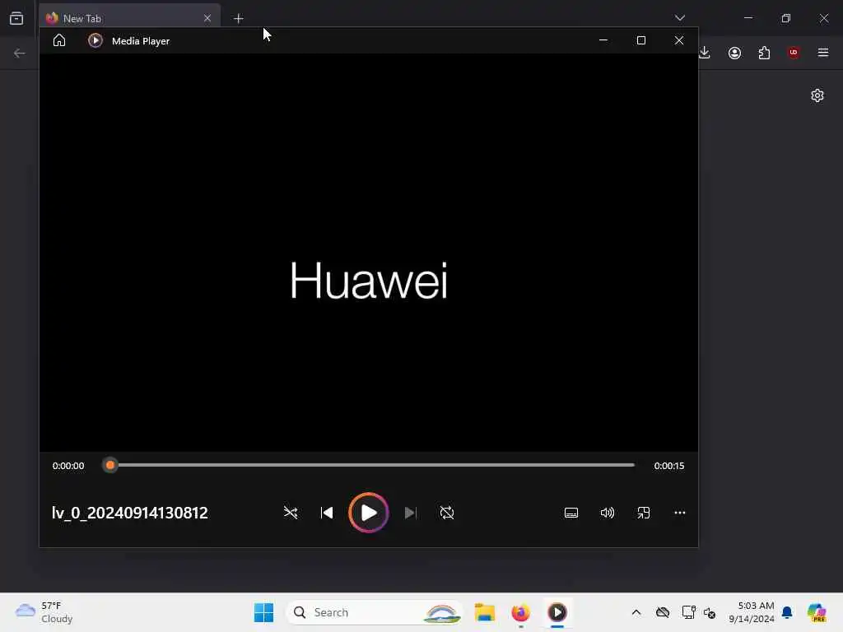Toggle shuffle mode
Image resolution: width=843 pixels, height=632 pixels.
(291, 513)
